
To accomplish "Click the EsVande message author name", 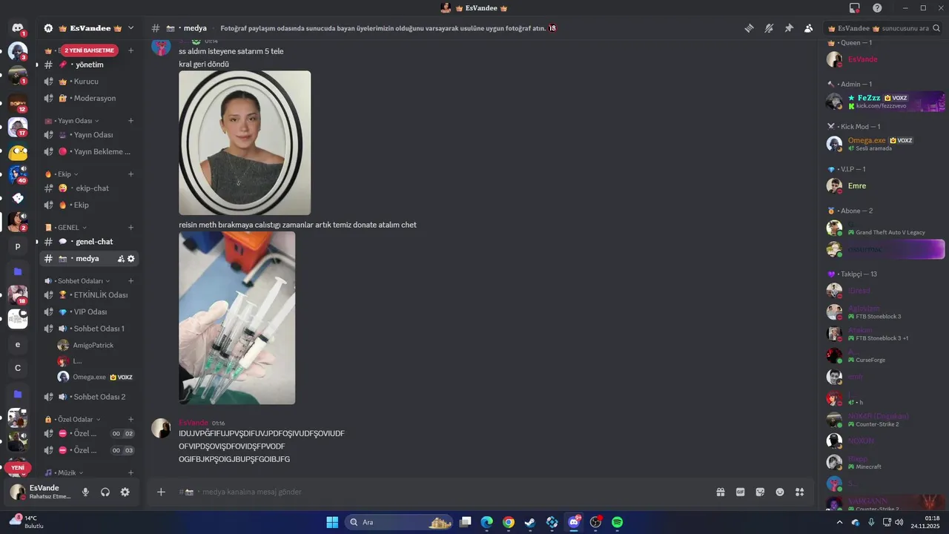I will point(194,423).
